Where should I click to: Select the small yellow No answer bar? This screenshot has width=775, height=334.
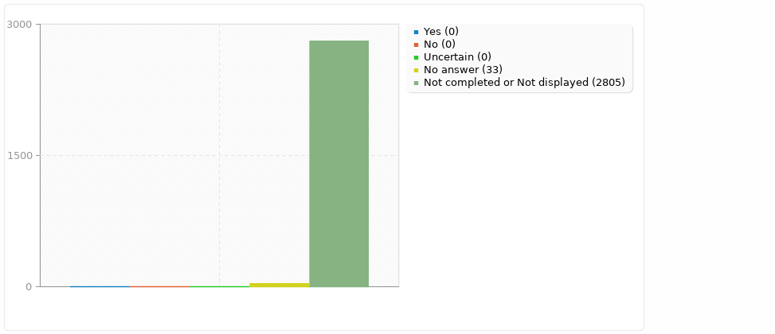[x=279, y=285]
